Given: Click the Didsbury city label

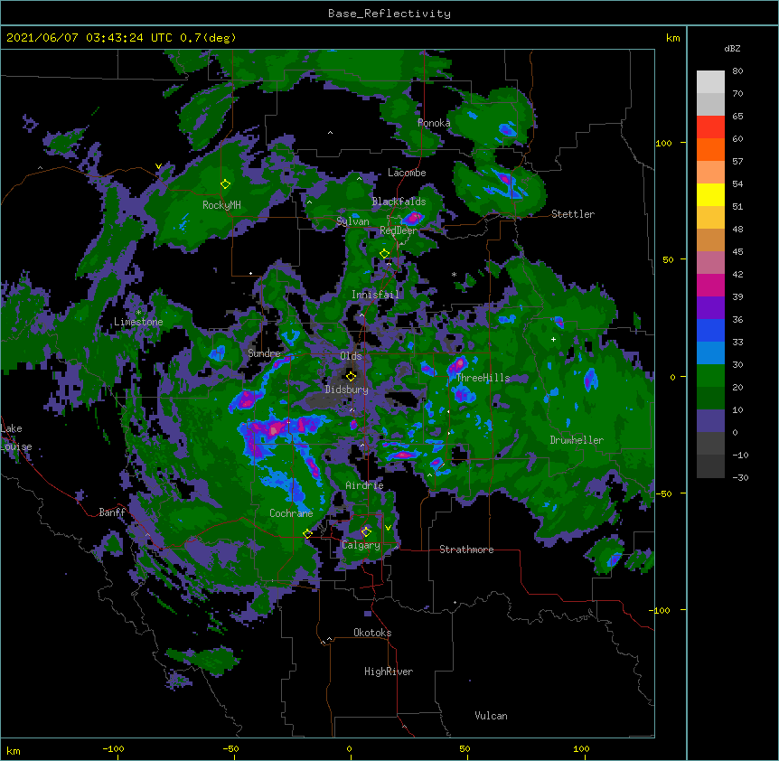Looking at the screenshot, I should (x=347, y=390).
